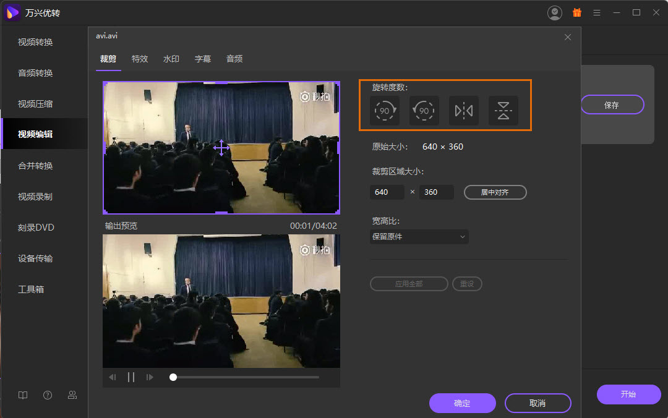668x418 pixels.
Task: Step to next frame
Action: tap(150, 377)
